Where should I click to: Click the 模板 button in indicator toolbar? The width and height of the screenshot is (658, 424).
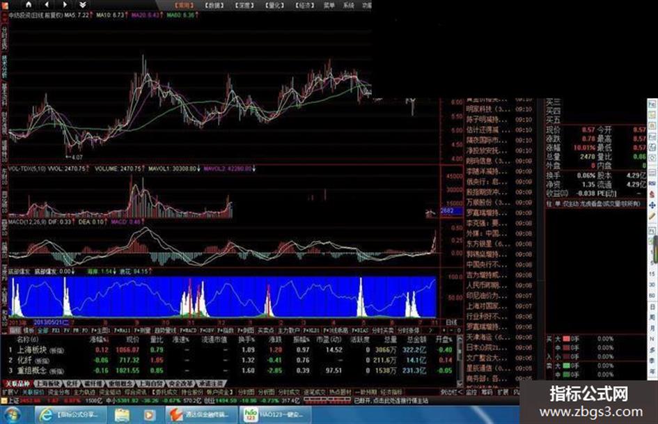coord(29,331)
